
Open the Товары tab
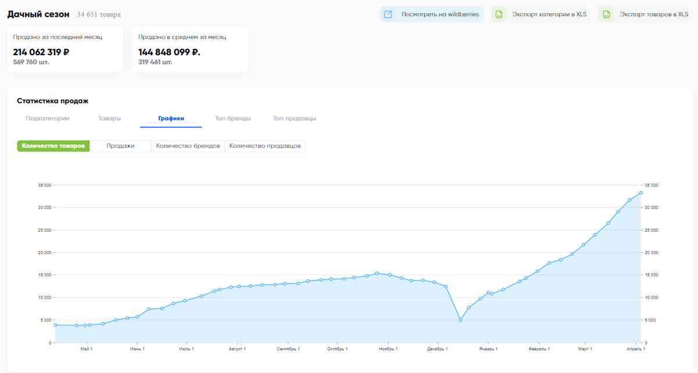109,119
